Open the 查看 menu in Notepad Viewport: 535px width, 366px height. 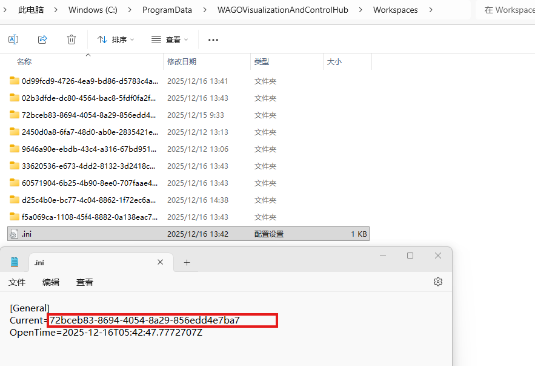(85, 282)
